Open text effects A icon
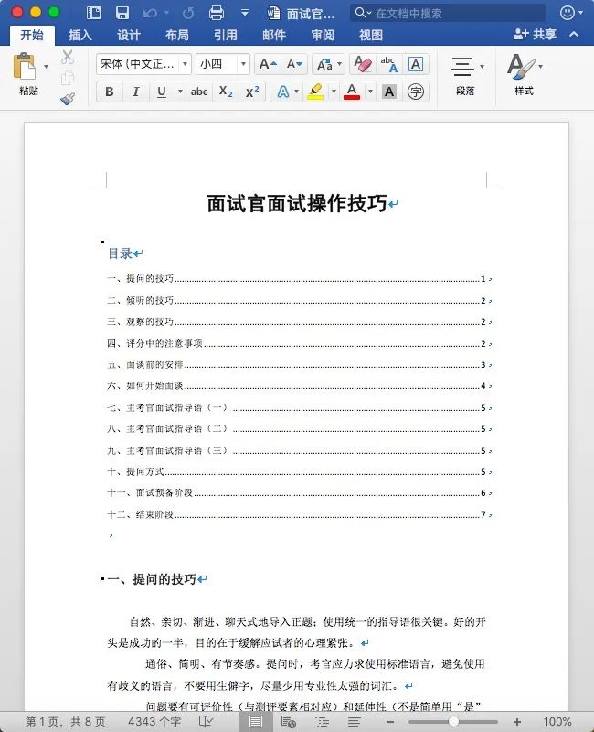 click(x=282, y=91)
